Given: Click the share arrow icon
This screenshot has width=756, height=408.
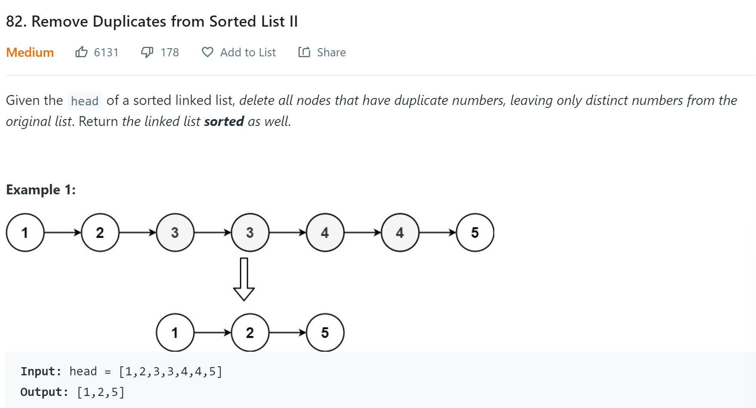Looking at the screenshot, I should tap(304, 52).
